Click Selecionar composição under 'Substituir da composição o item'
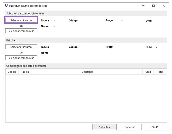 [21, 31]
